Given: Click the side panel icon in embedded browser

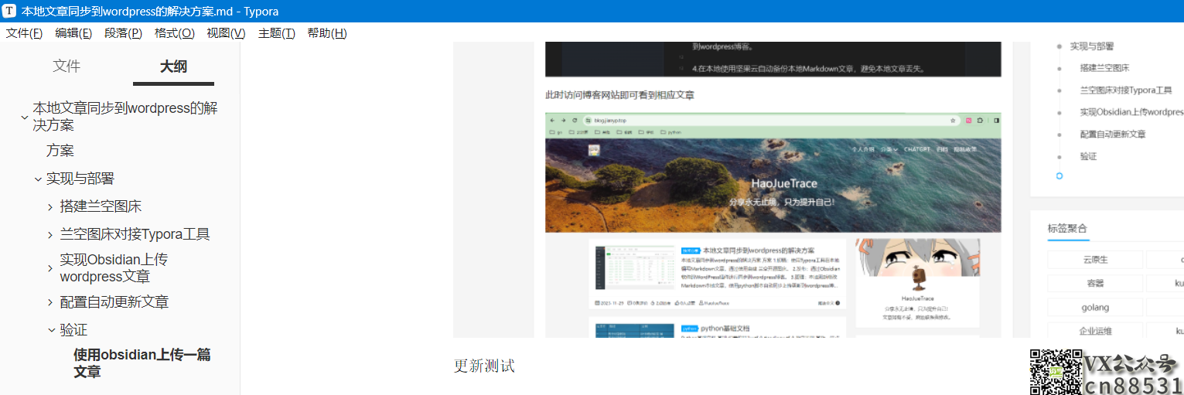Looking at the screenshot, I should pos(996,121).
